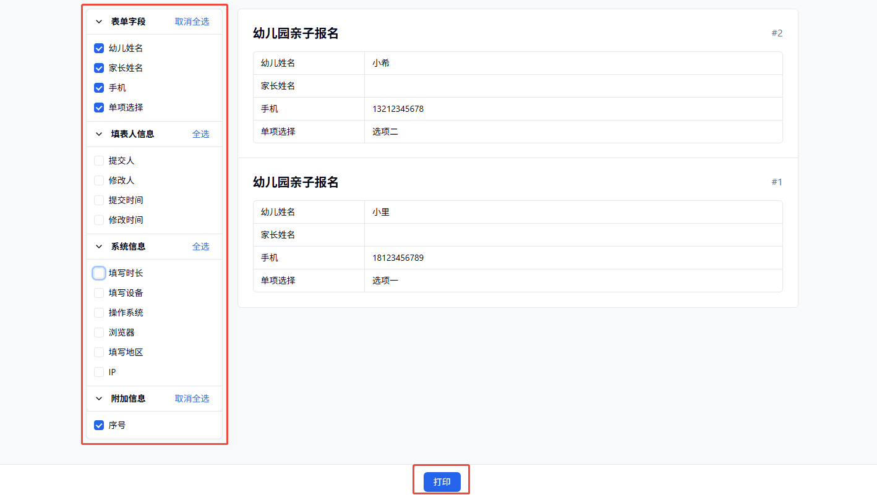Collapse the 系统信息 section chevron

coord(99,247)
